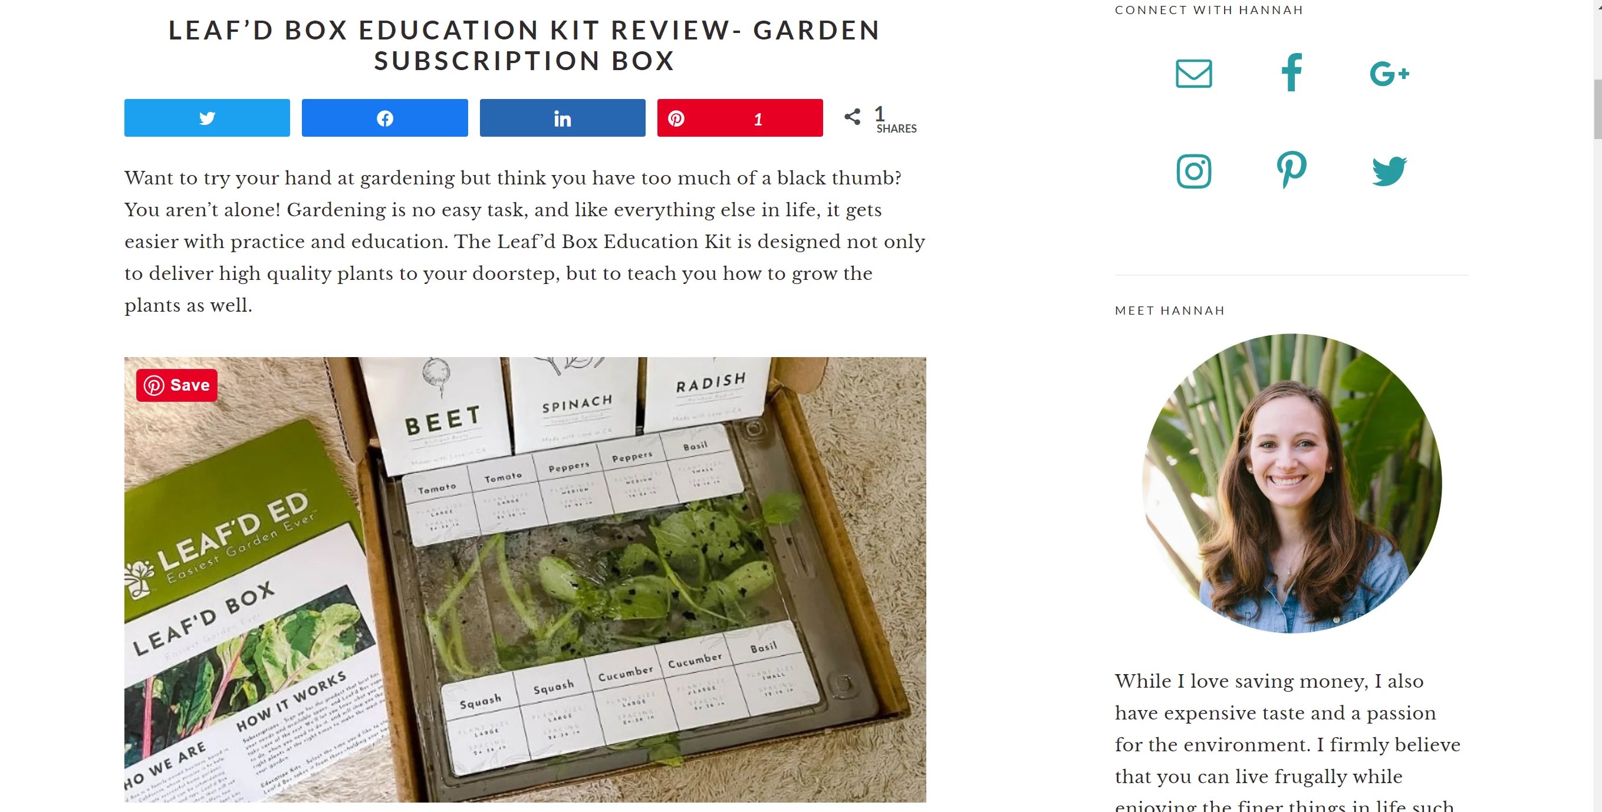The image size is (1602, 812).
Task: Open Hannah's Twitter profile icon
Action: click(x=1389, y=171)
